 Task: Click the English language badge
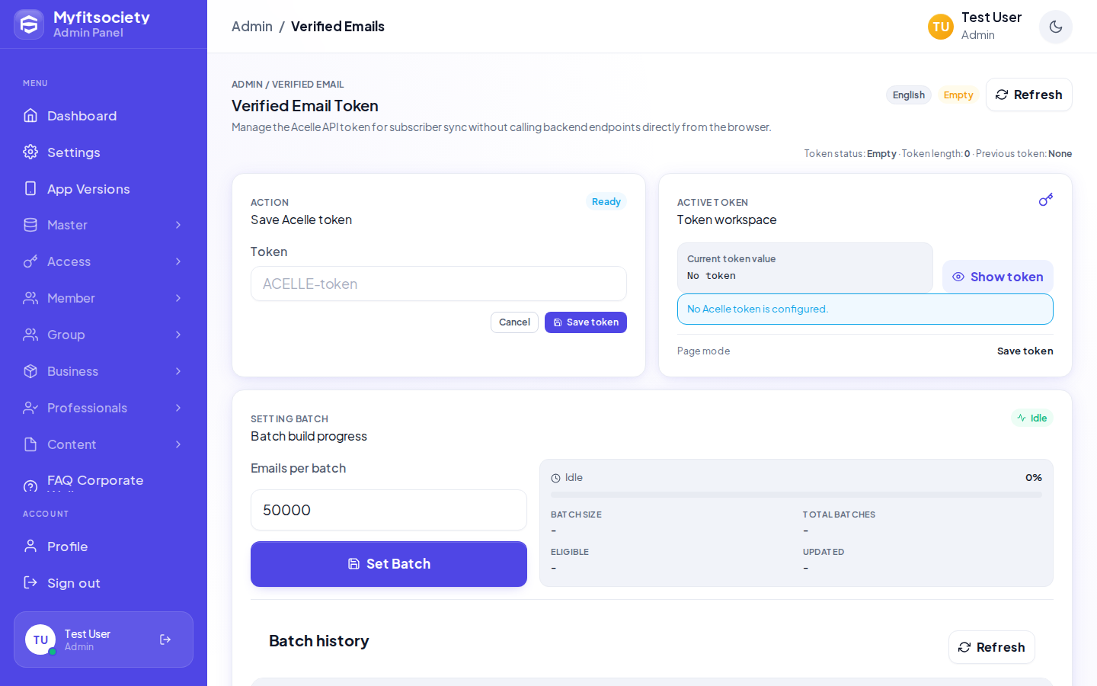click(x=908, y=95)
